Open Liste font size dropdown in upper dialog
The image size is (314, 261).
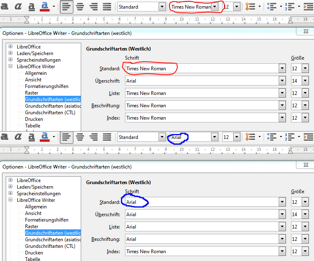point(305,93)
